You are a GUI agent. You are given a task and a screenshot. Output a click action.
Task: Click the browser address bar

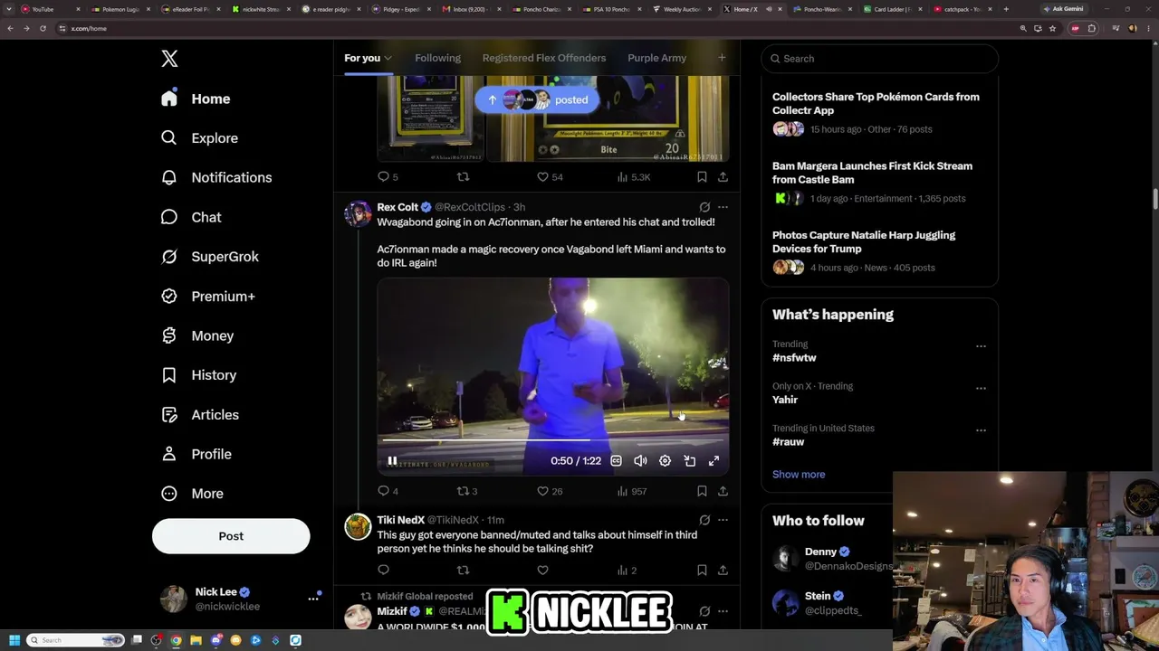[534, 28]
